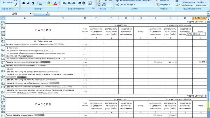The height and width of the screenshot is (118, 210).
Task: Toggle bold formatting (Ж)
Action: [x=23, y=3]
